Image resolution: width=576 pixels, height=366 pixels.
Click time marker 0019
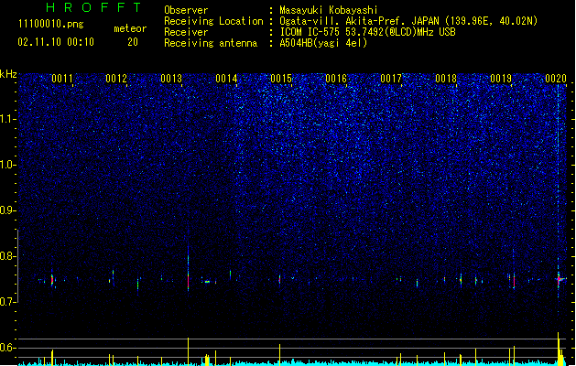(x=501, y=79)
